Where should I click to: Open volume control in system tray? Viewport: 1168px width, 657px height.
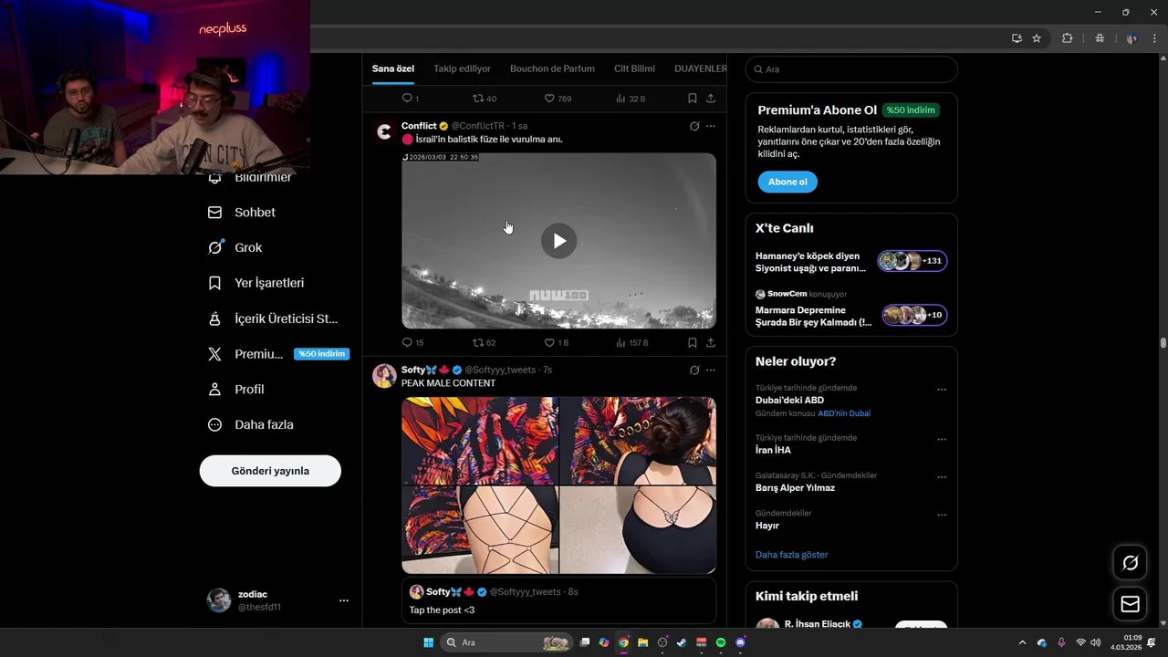pos(1096,642)
